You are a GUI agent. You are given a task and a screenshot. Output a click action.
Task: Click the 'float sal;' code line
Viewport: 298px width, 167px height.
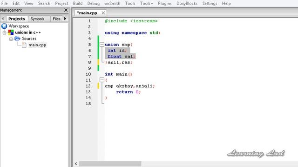(x=121, y=57)
